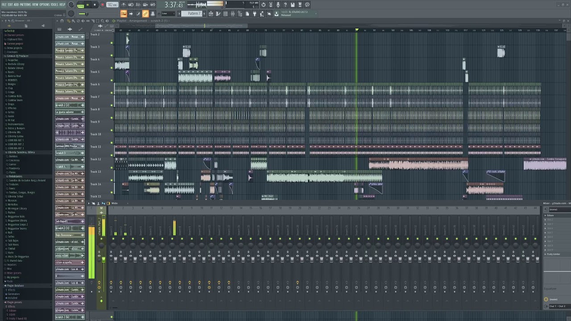The height and width of the screenshot is (321, 571).
Task: Open the FILE menu
Action: pos(4,4)
